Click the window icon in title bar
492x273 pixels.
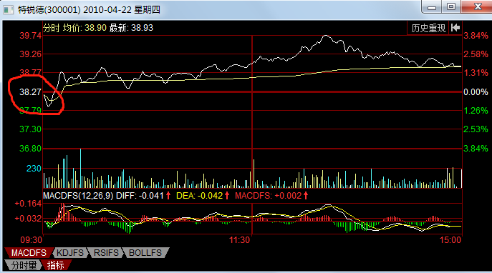[x=8, y=10]
